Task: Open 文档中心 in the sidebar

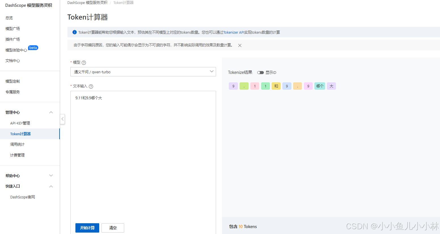Action: (13, 61)
